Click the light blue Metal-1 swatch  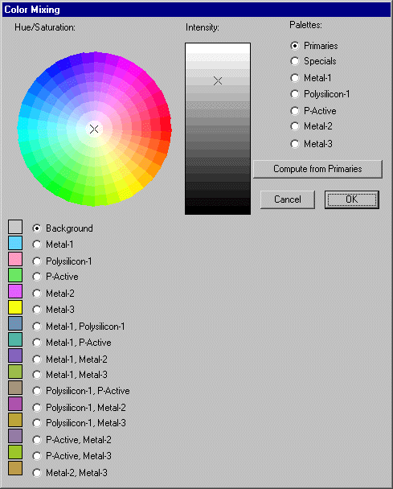[15, 243]
